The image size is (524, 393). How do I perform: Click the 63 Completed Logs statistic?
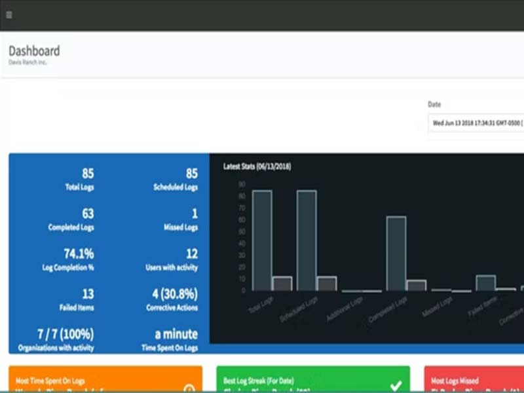(71, 219)
